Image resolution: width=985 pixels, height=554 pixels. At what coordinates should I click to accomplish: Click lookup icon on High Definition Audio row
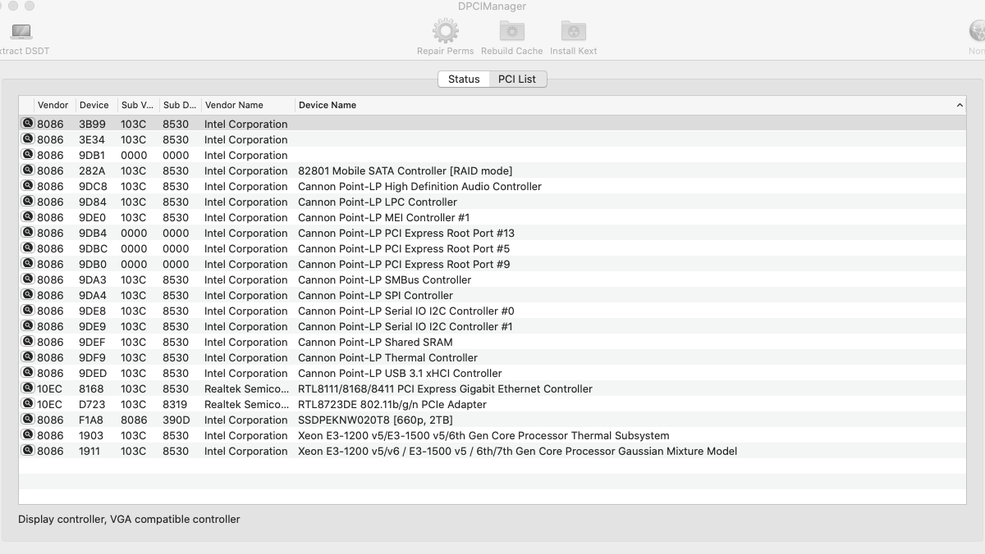point(28,185)
